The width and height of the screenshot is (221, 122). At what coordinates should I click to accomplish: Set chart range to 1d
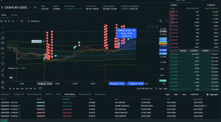pyautogui.click(x=35, y=89)
